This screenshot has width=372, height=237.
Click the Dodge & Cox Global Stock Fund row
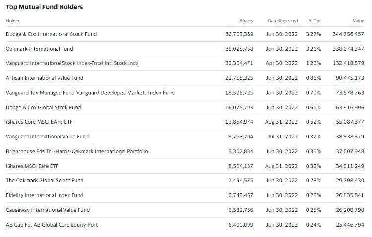[43, 107]
